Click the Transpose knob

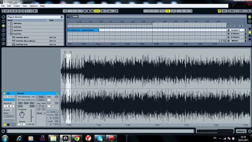(x=22, y=114)
